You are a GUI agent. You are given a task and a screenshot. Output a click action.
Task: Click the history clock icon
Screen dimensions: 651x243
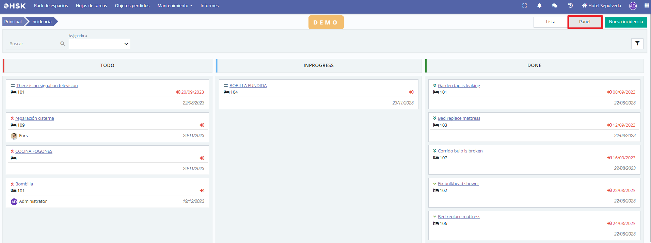pyautogui.click(x=570, y=5)
